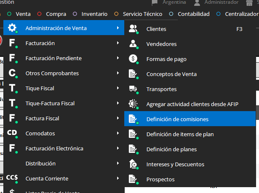Click the AFIP activity globe icon
Viewport: 259px width, 193px height.
coord(133,104)
